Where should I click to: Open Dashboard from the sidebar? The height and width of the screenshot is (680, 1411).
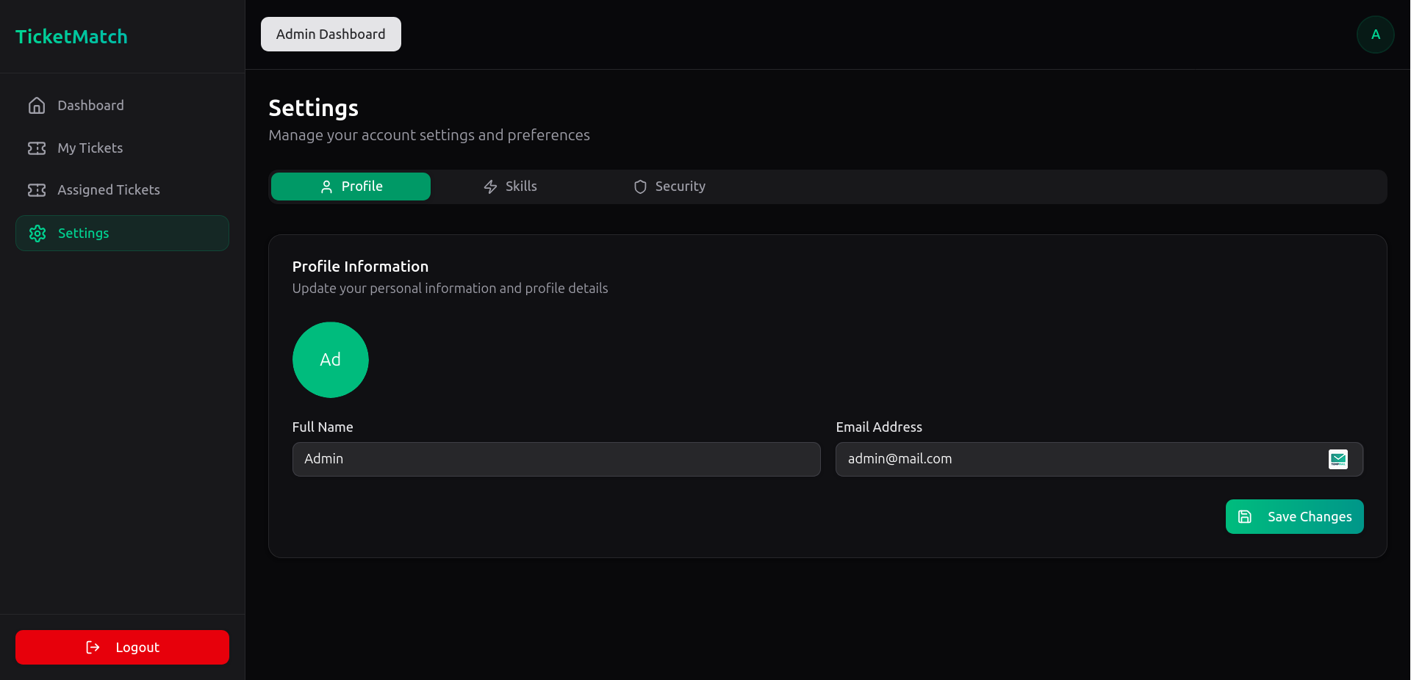pyautogui.click(x=122, y=106)
